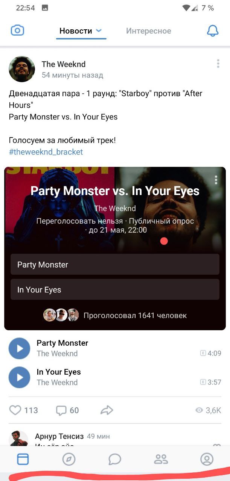Open the three-dot menu on the poll card

coord(216,180)
